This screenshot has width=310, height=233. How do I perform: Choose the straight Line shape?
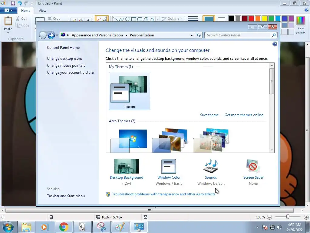click(x=115, y=19)
